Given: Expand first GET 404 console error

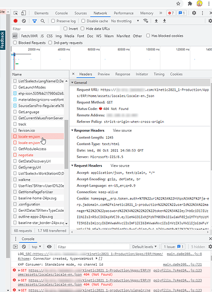Looking at the screenshot, I should click(19, 270).
